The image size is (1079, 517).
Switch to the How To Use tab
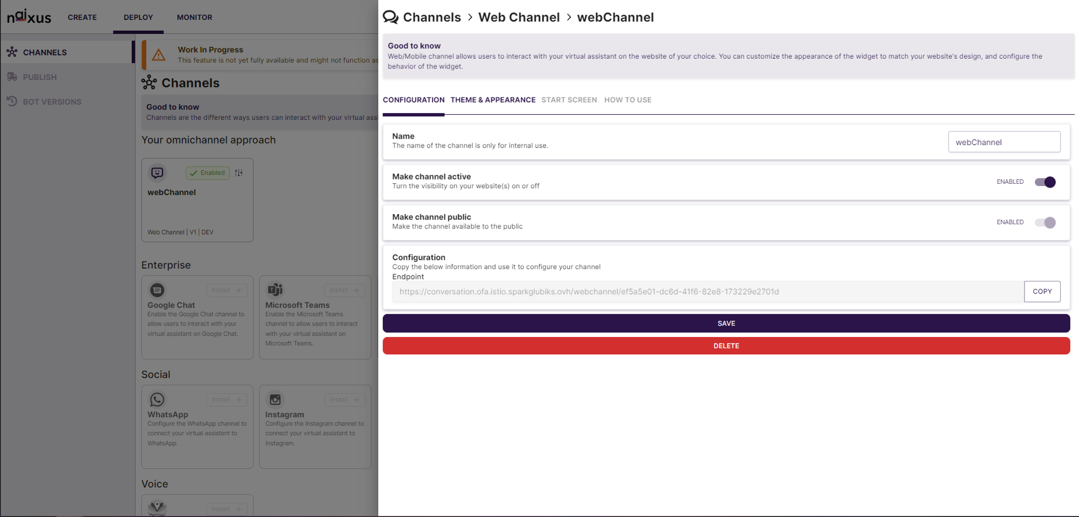(628, 100)
